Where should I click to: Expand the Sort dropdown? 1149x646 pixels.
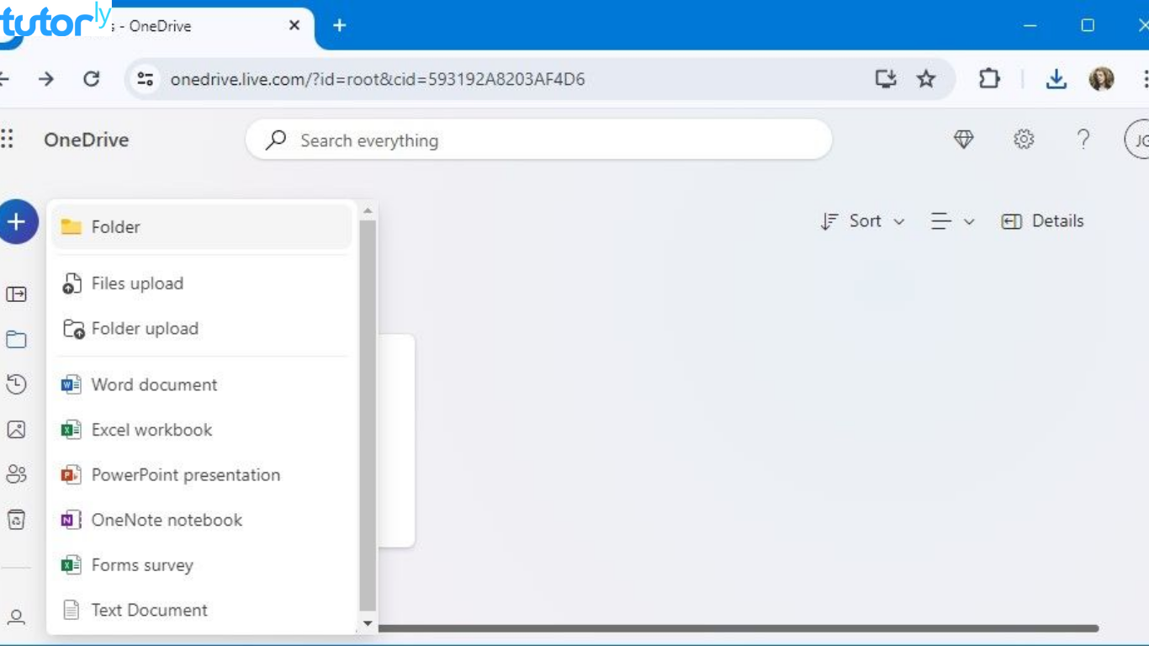[862, 221]
